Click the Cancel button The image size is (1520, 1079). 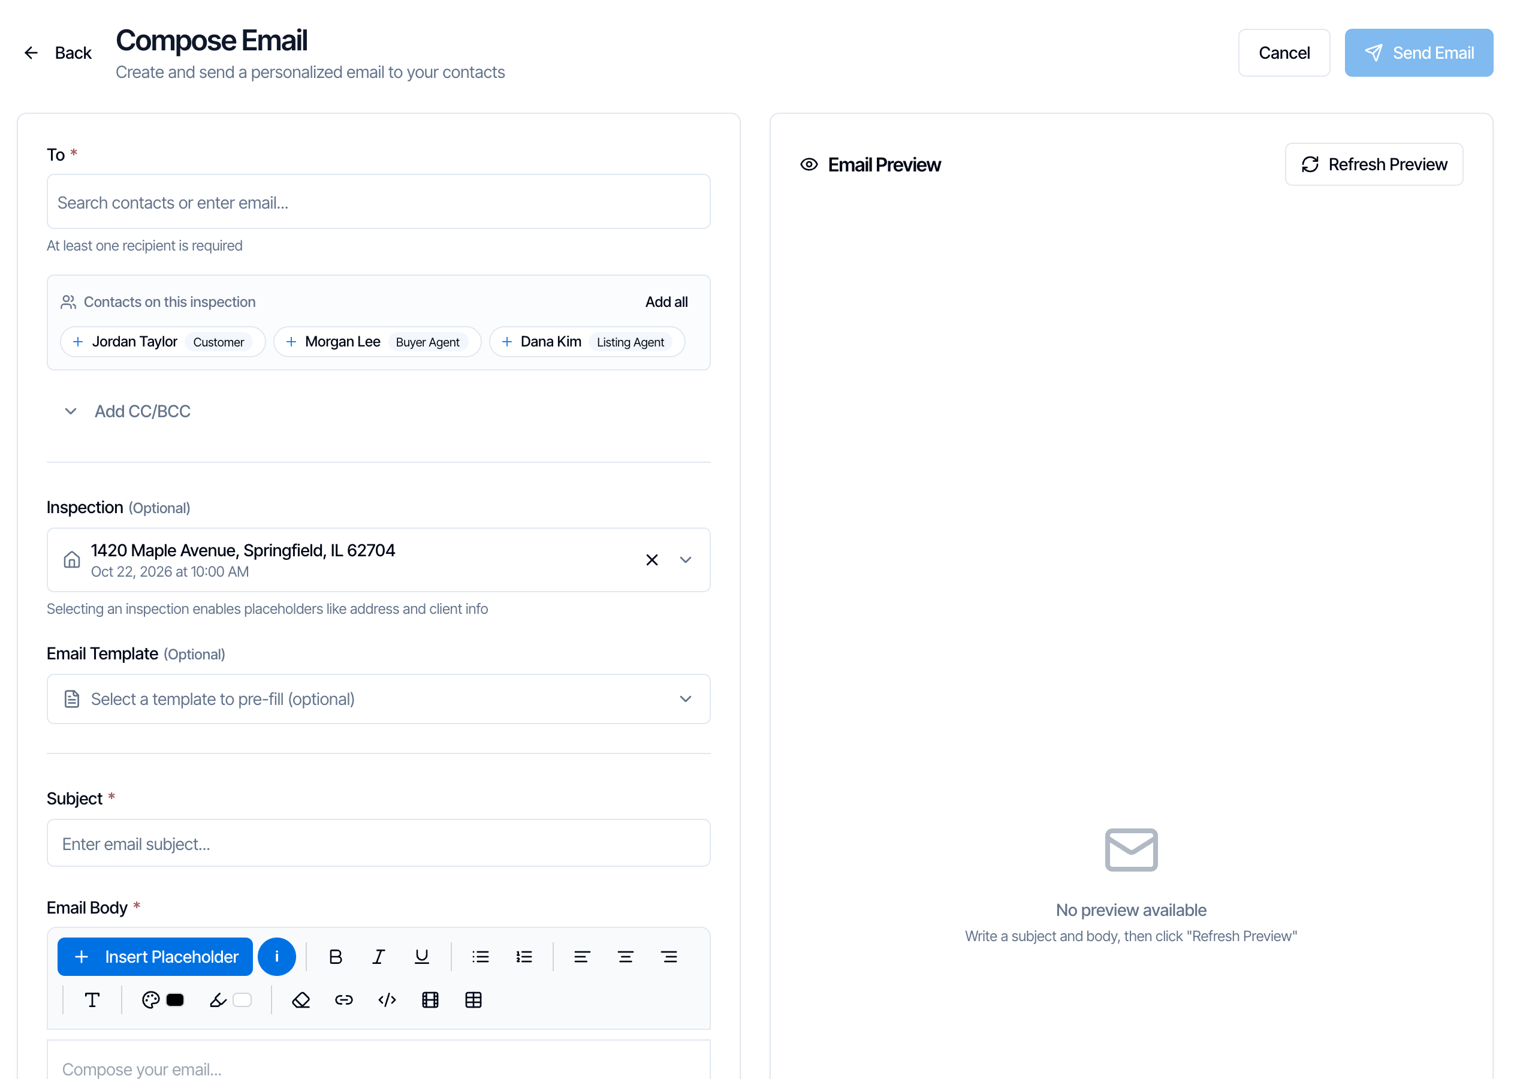1284,53
